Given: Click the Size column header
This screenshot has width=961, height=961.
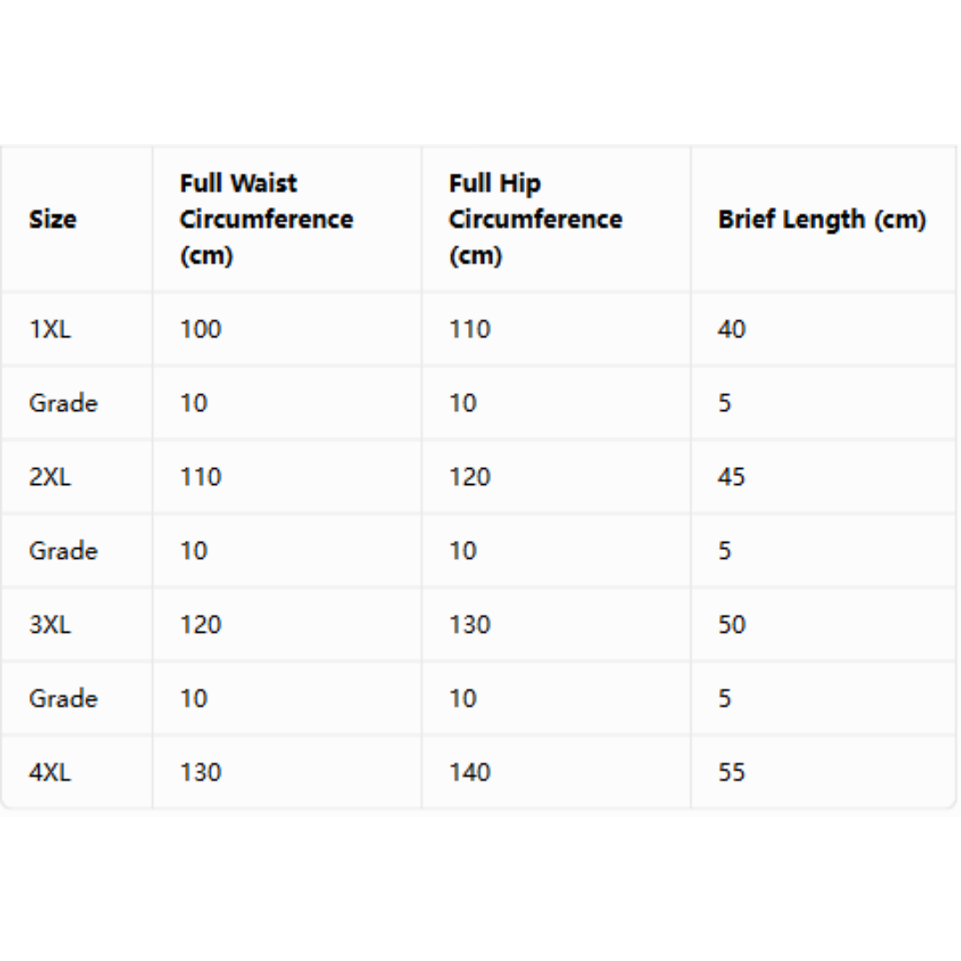Looking at the screenshot, I should 52,220.
